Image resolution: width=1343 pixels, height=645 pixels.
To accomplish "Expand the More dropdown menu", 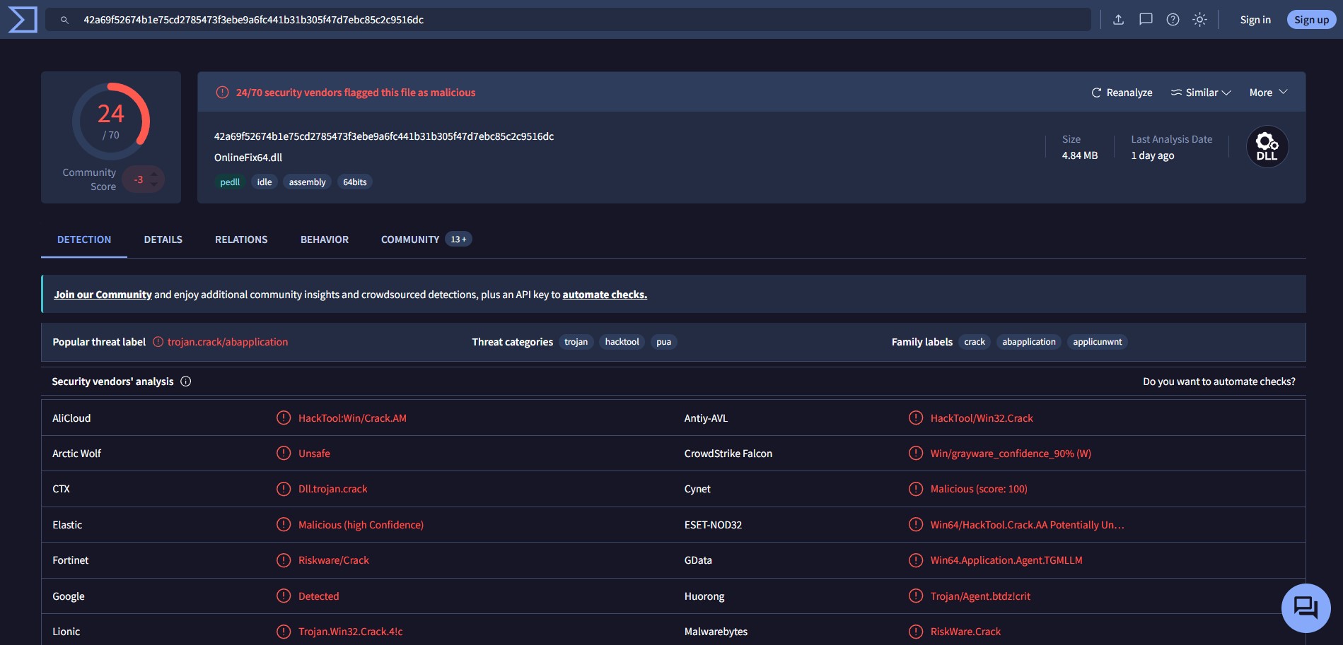I will 1269,93.
